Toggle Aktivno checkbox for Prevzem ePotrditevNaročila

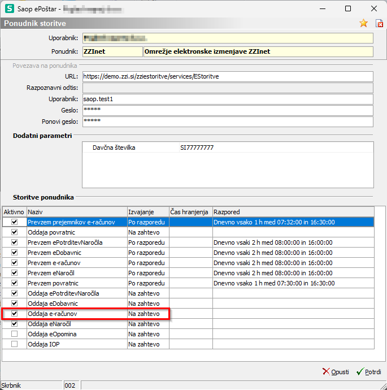click(x=15, y=242)
